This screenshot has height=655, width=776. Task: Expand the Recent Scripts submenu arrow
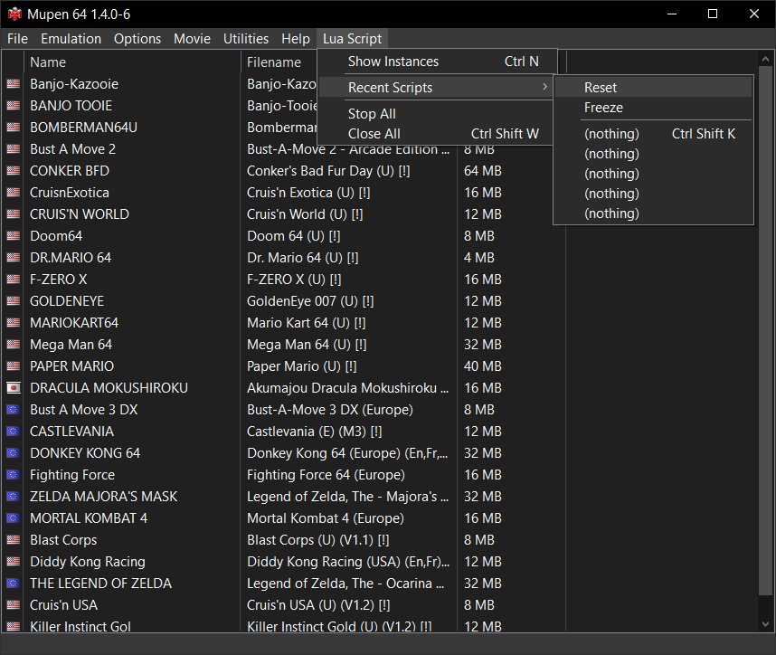(544, 87)
